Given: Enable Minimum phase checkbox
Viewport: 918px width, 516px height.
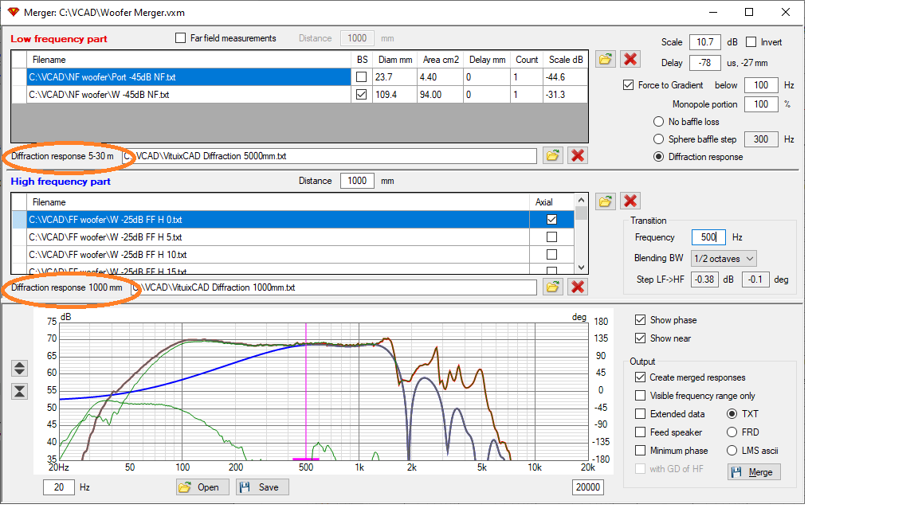Looking at the screenshot, I should [x=641, y=451].
